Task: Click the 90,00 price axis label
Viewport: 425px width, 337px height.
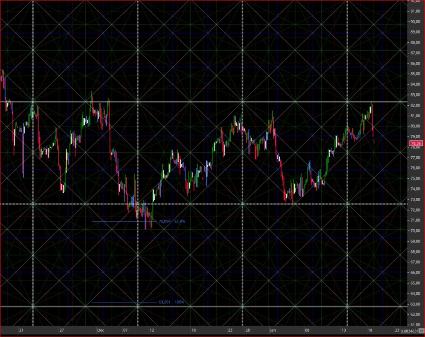Action: (x=415, y=22)
